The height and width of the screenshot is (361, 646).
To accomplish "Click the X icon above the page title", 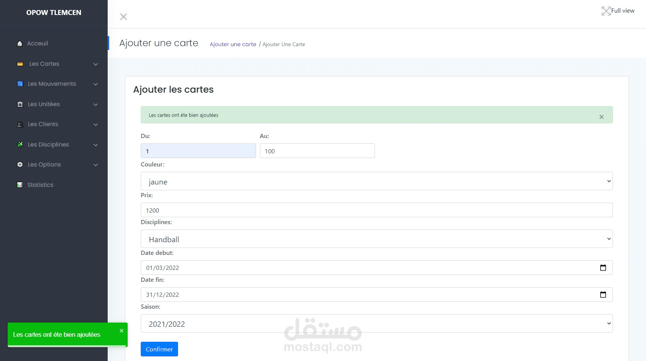I will [x=123, y=17].
